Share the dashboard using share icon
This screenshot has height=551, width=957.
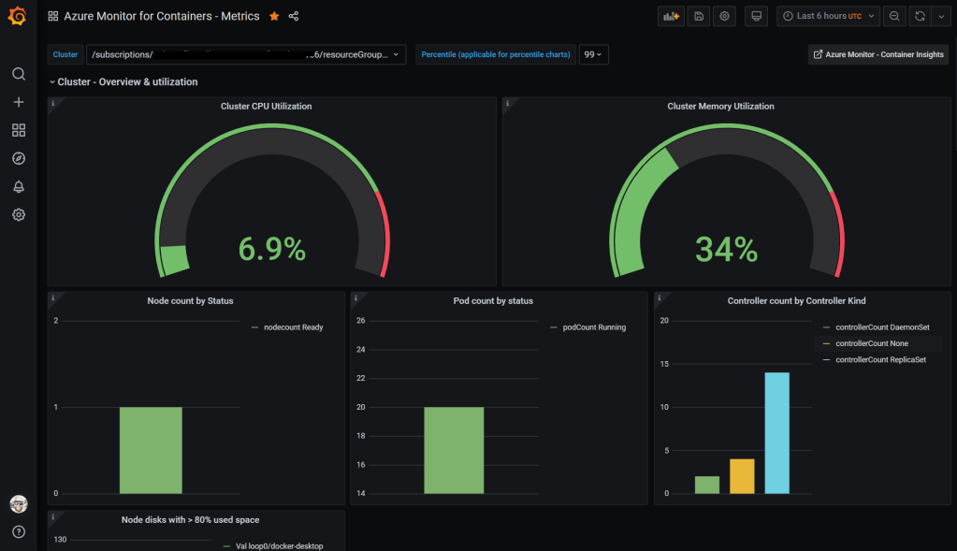(294, 16)
